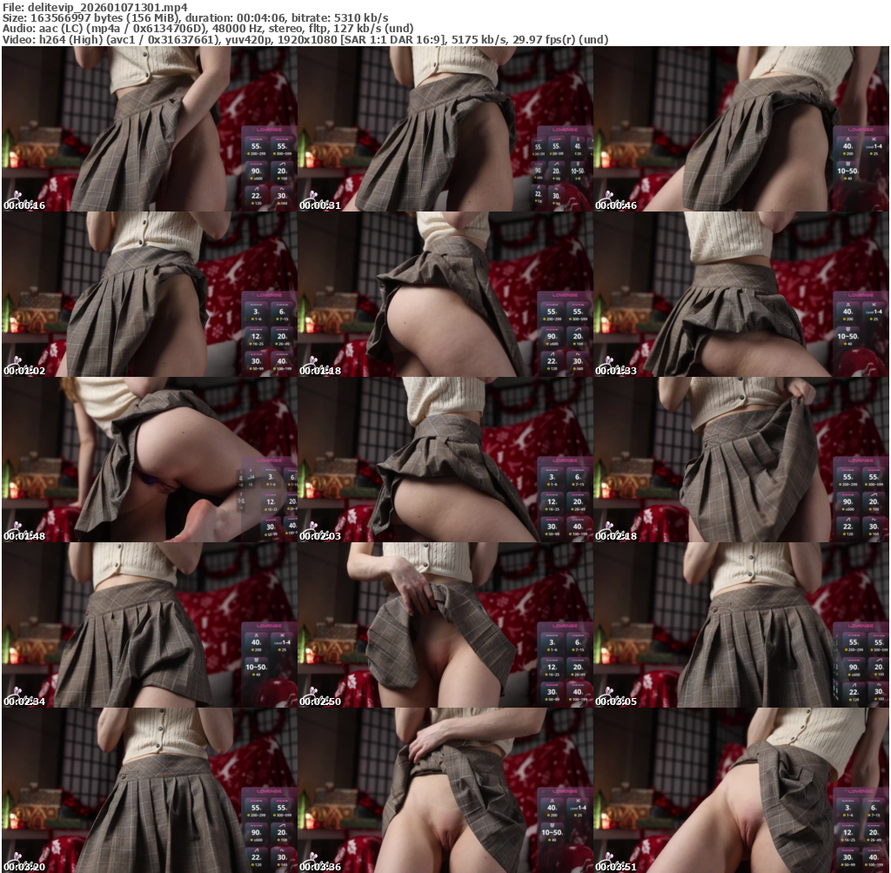891x873 pixels.
Task: Select the frame stamped 00:03:36
Action: (x=445, y=790)
